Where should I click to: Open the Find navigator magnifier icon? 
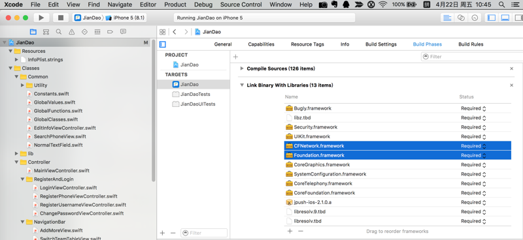tap(59, 32)
